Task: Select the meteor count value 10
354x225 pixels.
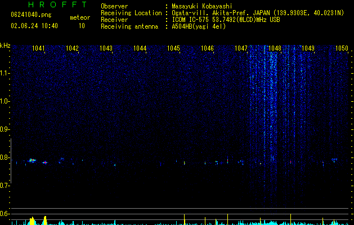Action: coord(82,26)
